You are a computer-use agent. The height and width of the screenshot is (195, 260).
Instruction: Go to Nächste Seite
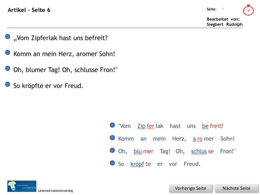click(x=236, y=188)
